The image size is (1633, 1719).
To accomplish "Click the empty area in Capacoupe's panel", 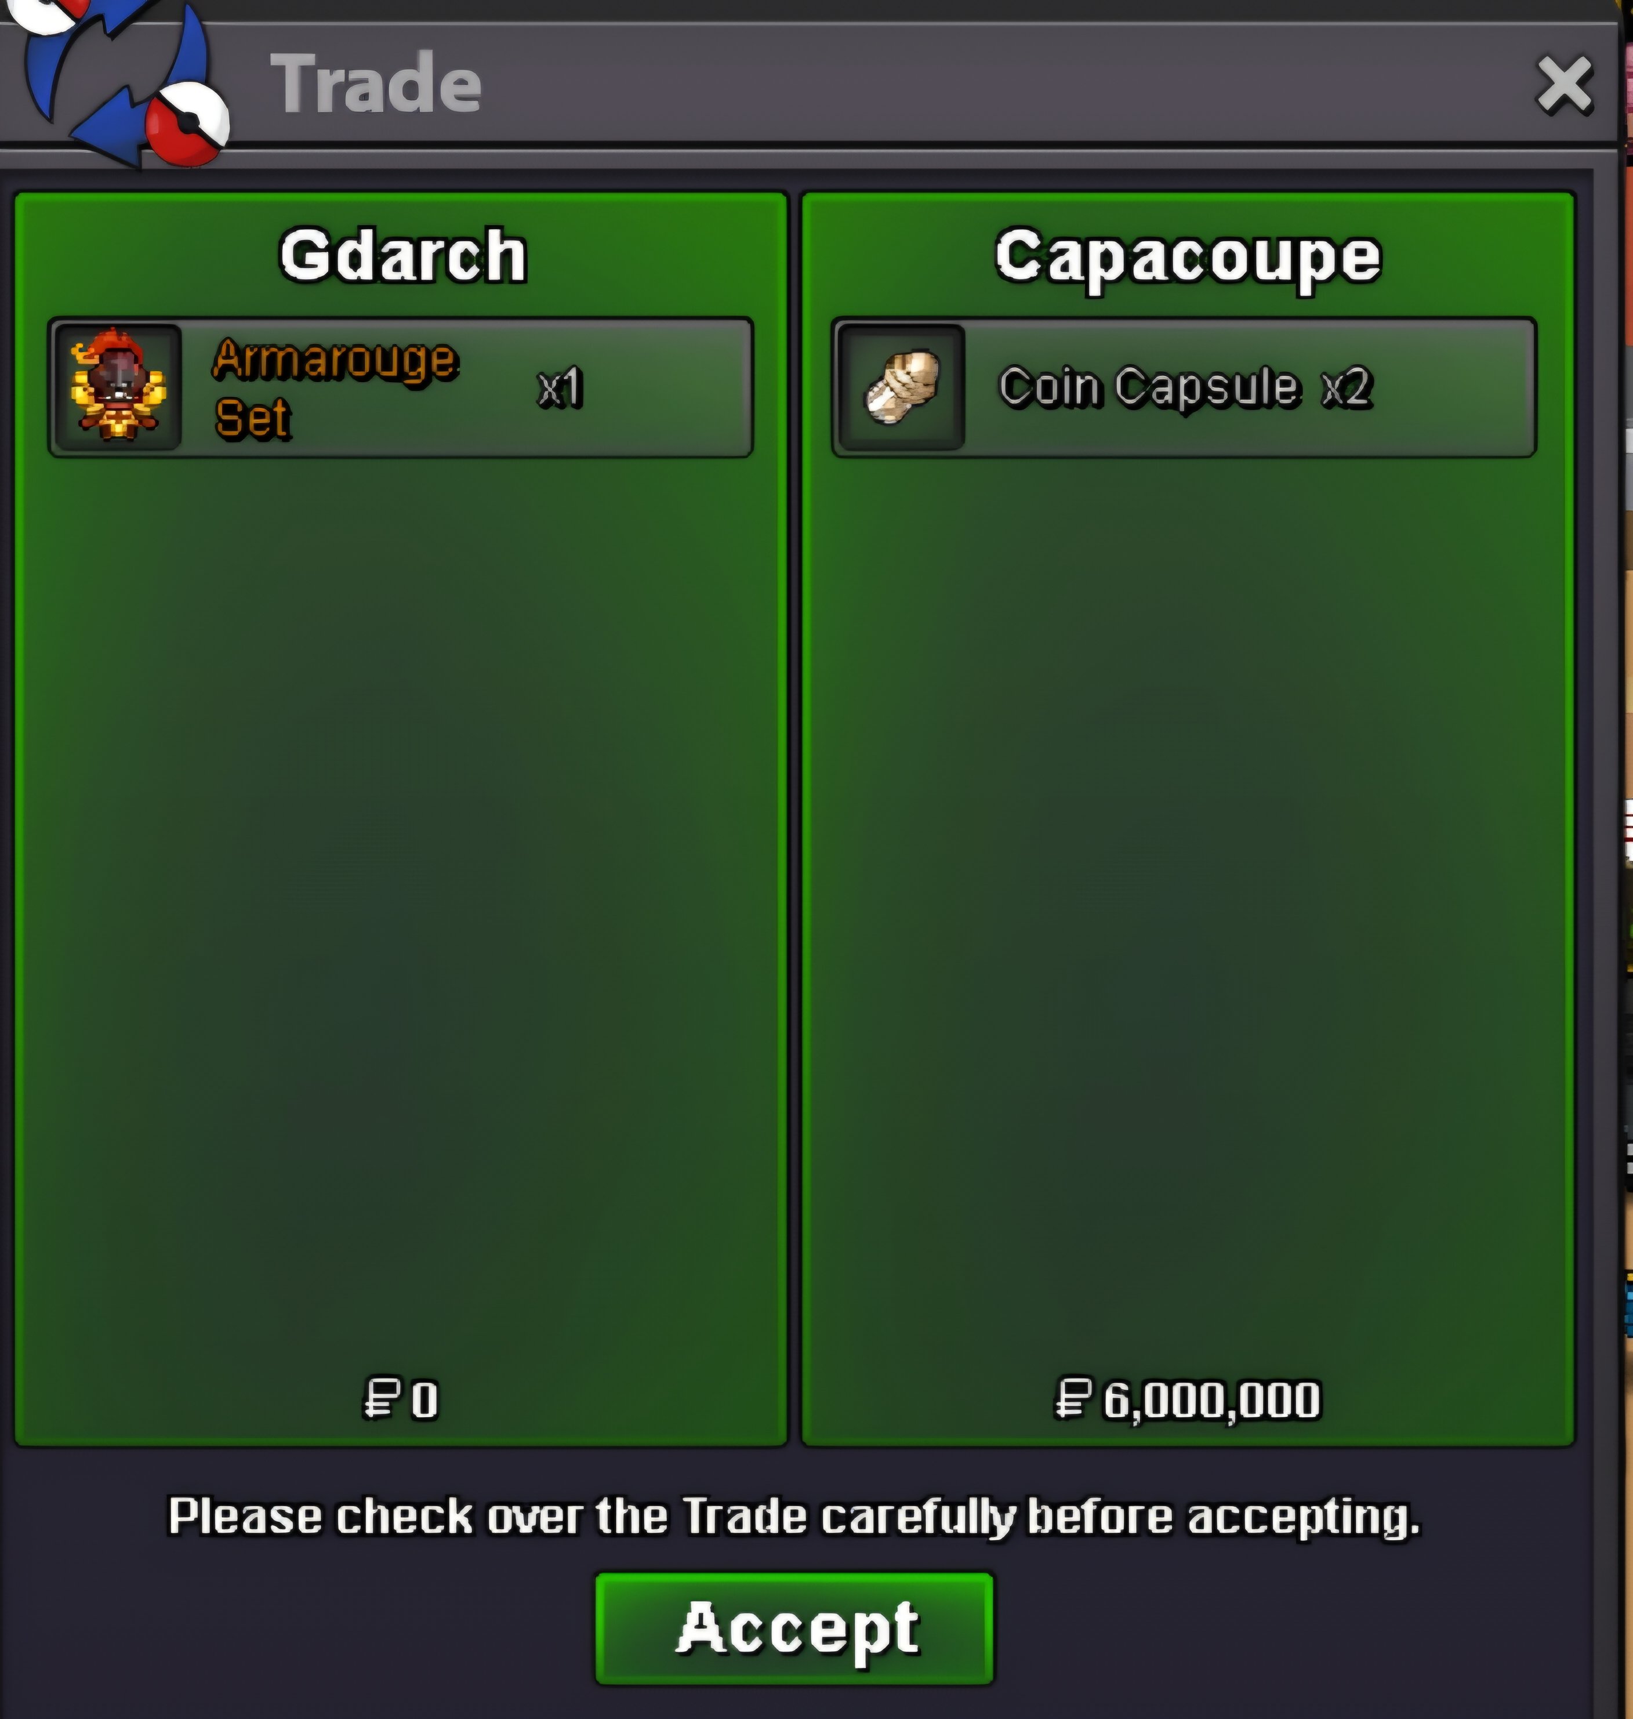I will point(1187,914).
